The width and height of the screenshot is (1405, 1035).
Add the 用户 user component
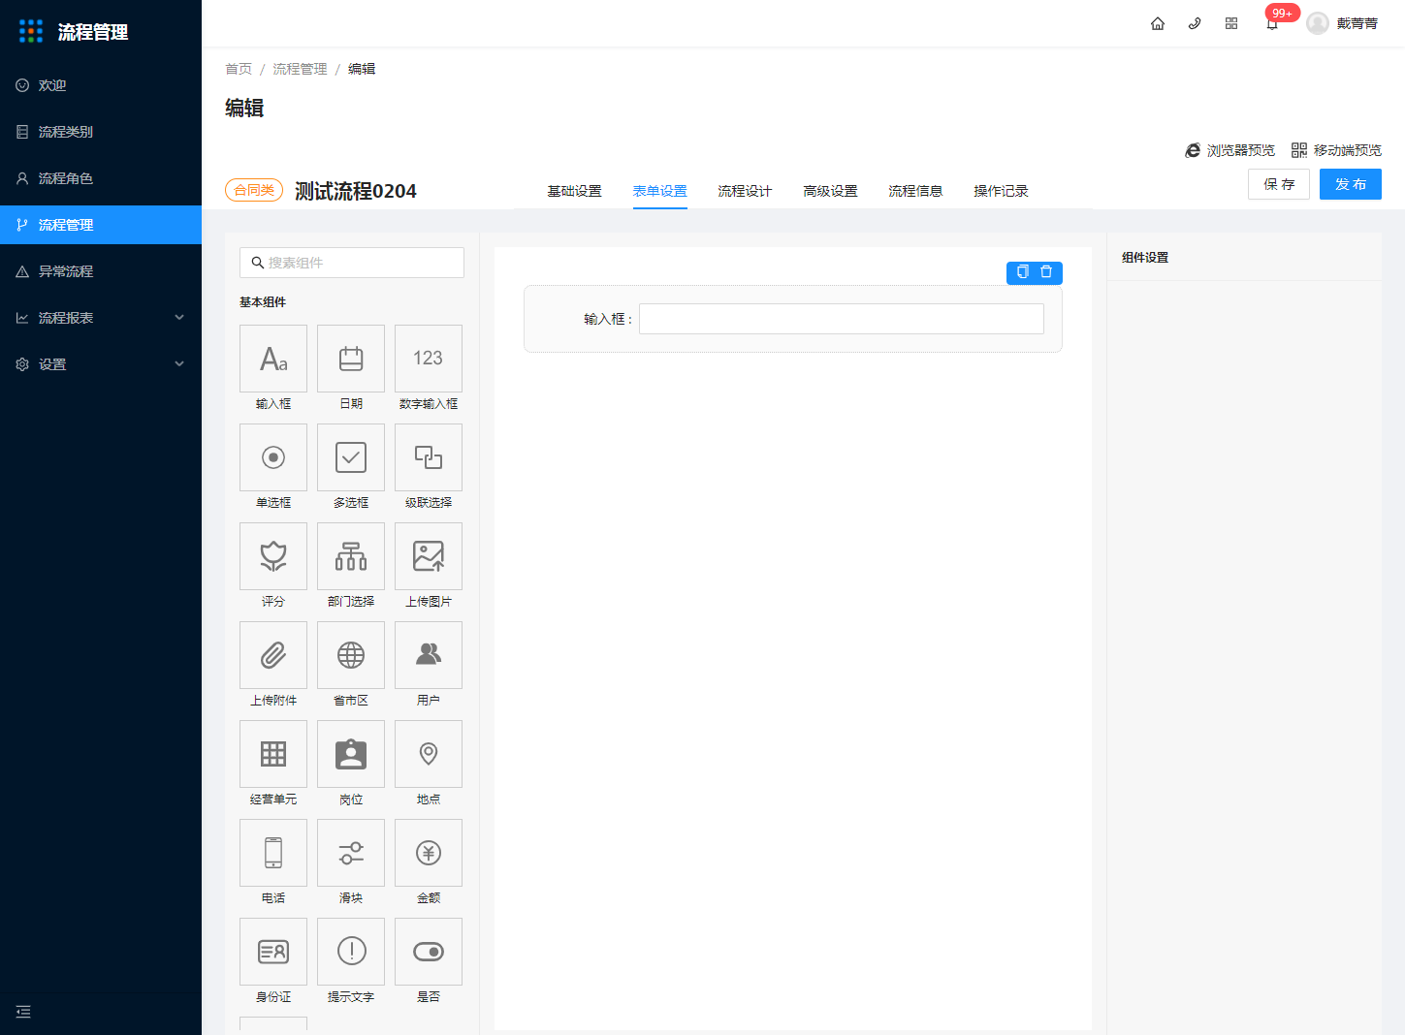(429, 655)
